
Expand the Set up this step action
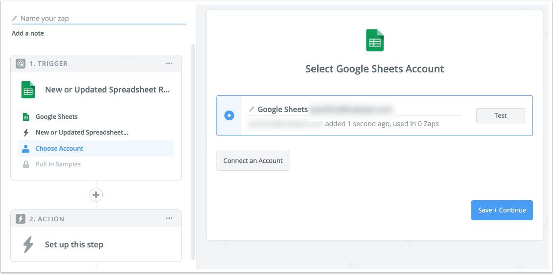(x=74, y=245)
